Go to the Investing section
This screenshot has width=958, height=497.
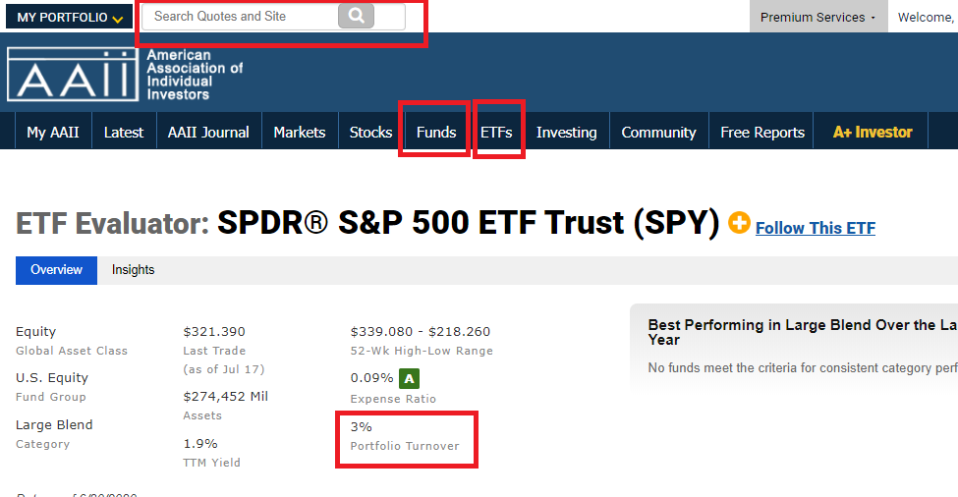tap(566, 132)
